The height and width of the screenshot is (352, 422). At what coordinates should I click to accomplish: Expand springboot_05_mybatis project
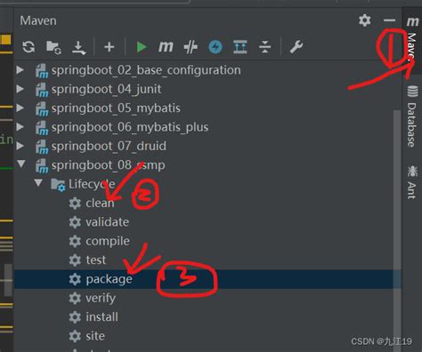(x=20, y=108)
